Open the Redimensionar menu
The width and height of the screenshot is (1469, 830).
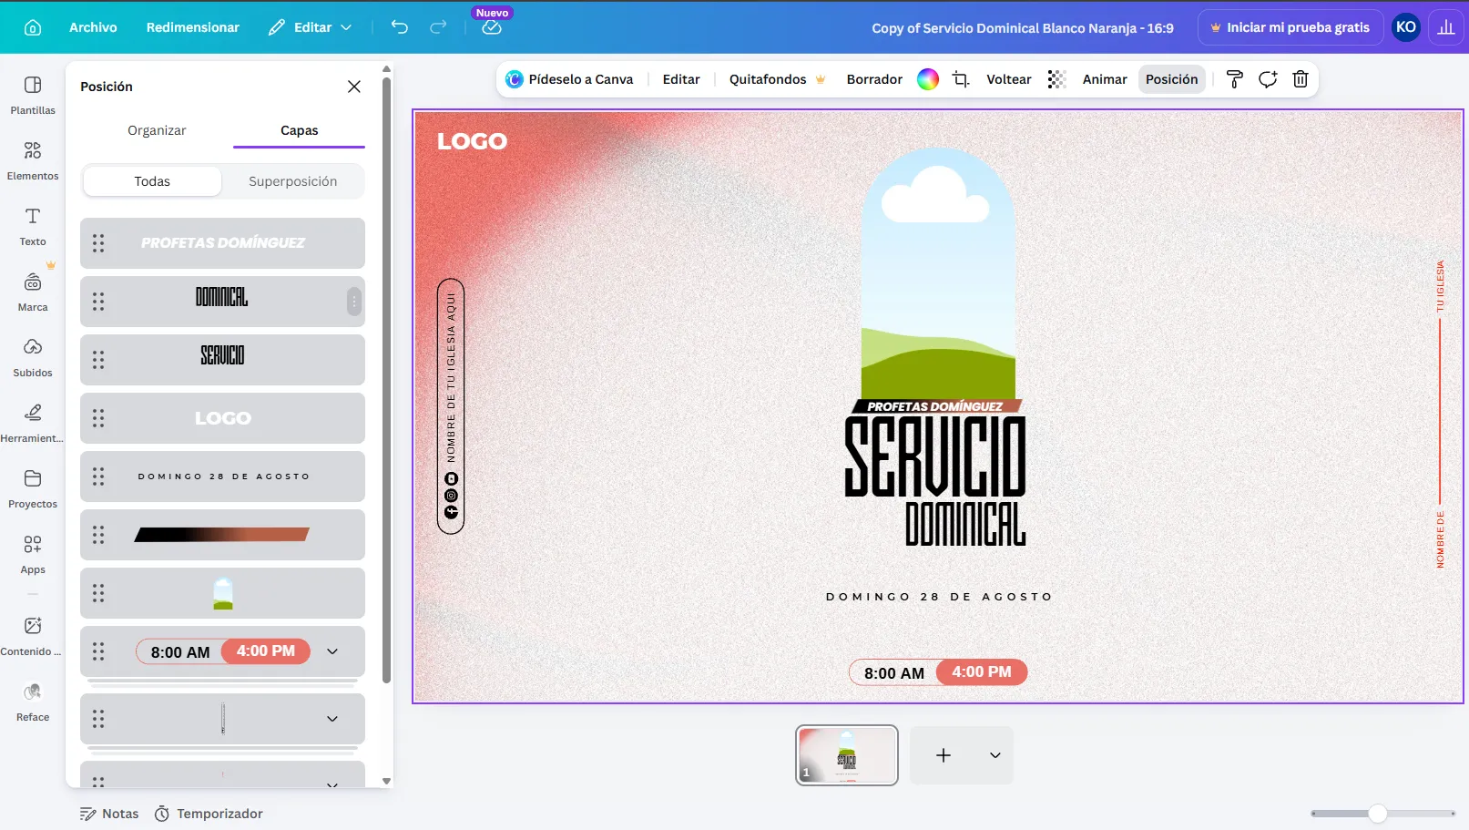(x=193, y=27)
